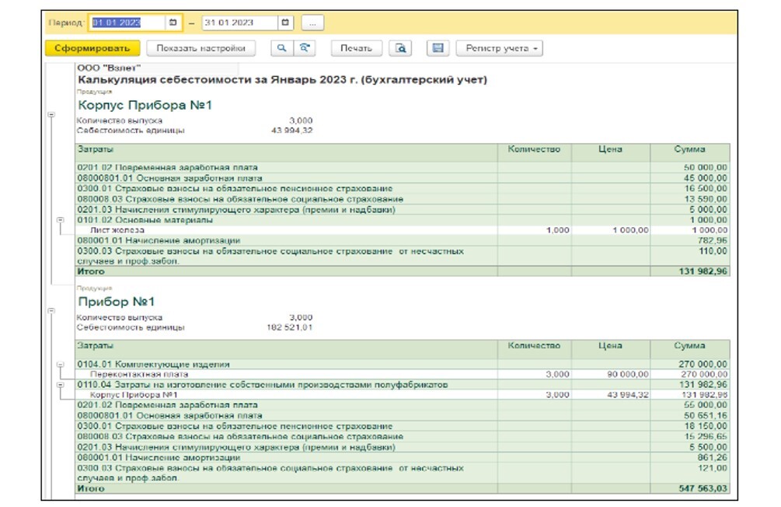Screen dimensions: 781x507
Task: Click the magnifier find icon
Action: (x=282, y=48)
